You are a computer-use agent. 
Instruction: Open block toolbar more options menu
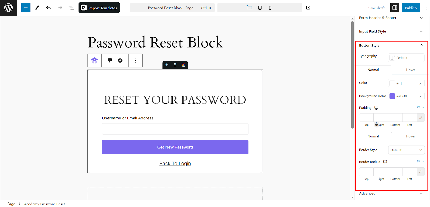point(135,60)
